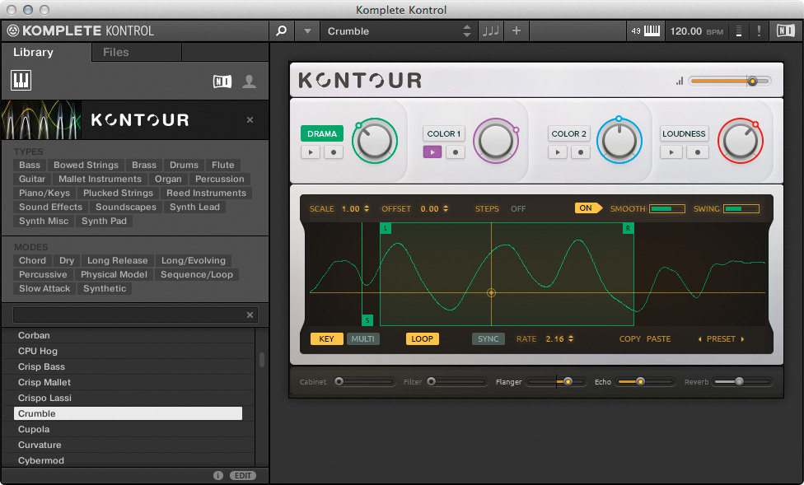Open the dropdown arrow next to search
The height and width of the screenshot is (485, 804).
click(307, 30)
